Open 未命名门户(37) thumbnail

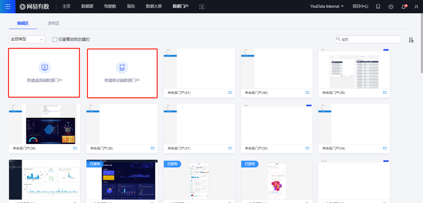tap(199, 124)
